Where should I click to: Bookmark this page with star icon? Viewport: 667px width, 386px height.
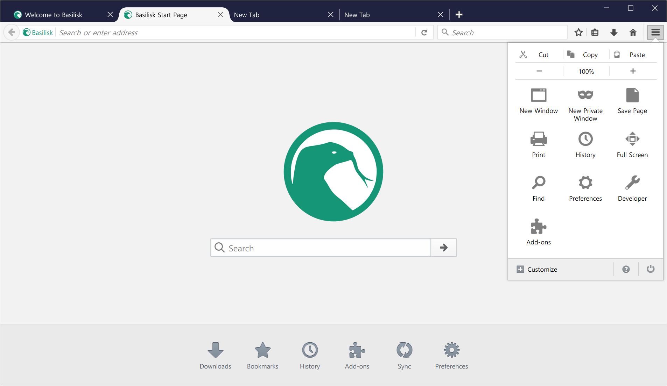point(578,33)
